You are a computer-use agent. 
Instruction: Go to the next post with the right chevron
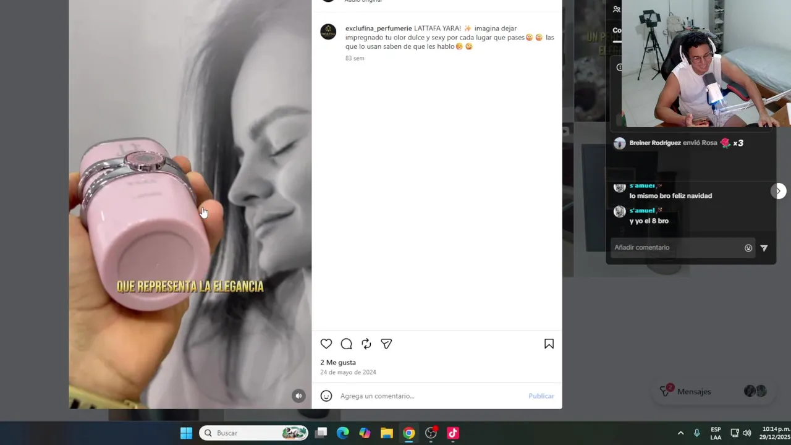pyautogui.click(x=779, y=191)
